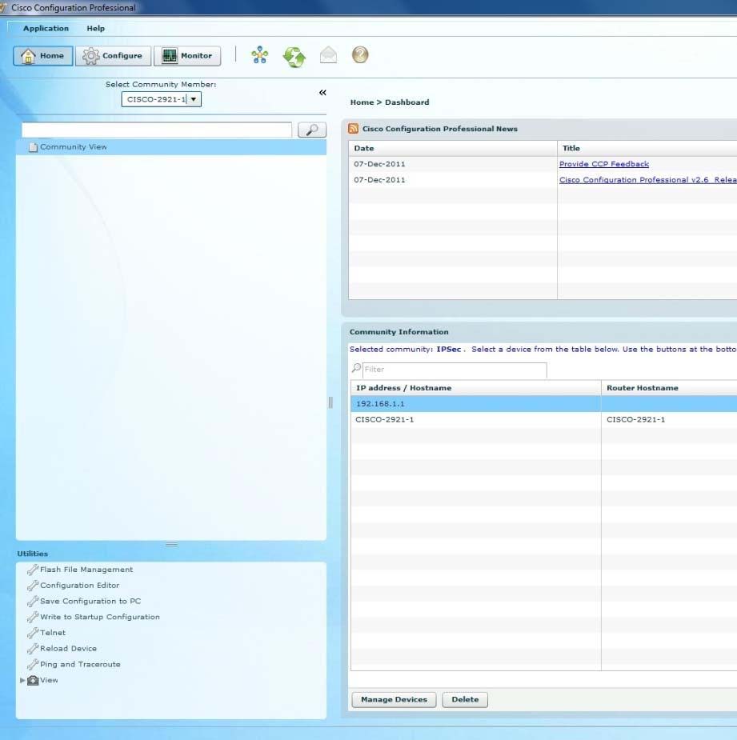This screenshot has width=737, height=740.
Task: Open the Cisco Configuration Professional v2.6 link
Action: 647,180
